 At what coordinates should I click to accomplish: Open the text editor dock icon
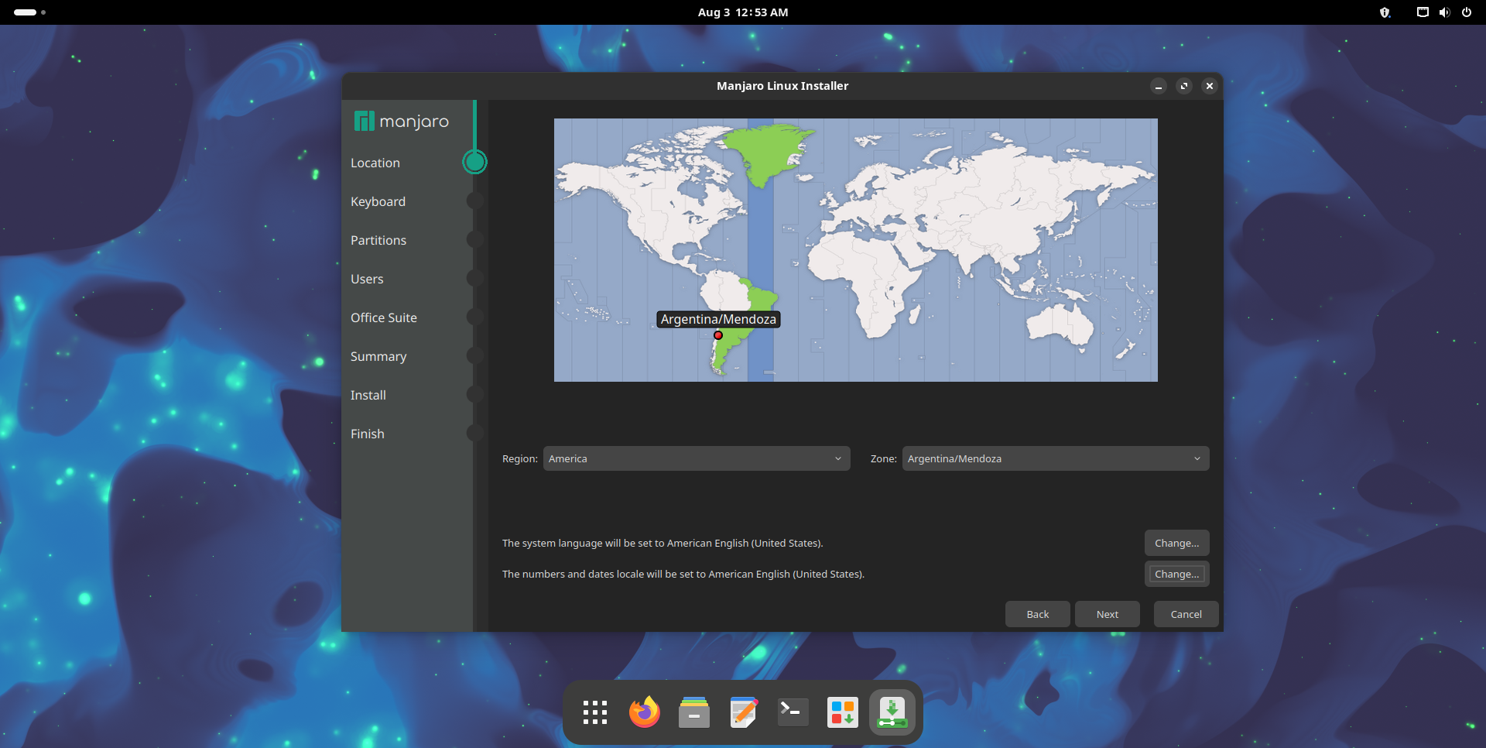[x=744, y=712]
